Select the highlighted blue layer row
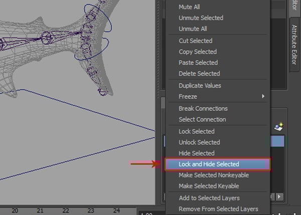The height and width of the screenshot is (215, 301). pos(277,141)
